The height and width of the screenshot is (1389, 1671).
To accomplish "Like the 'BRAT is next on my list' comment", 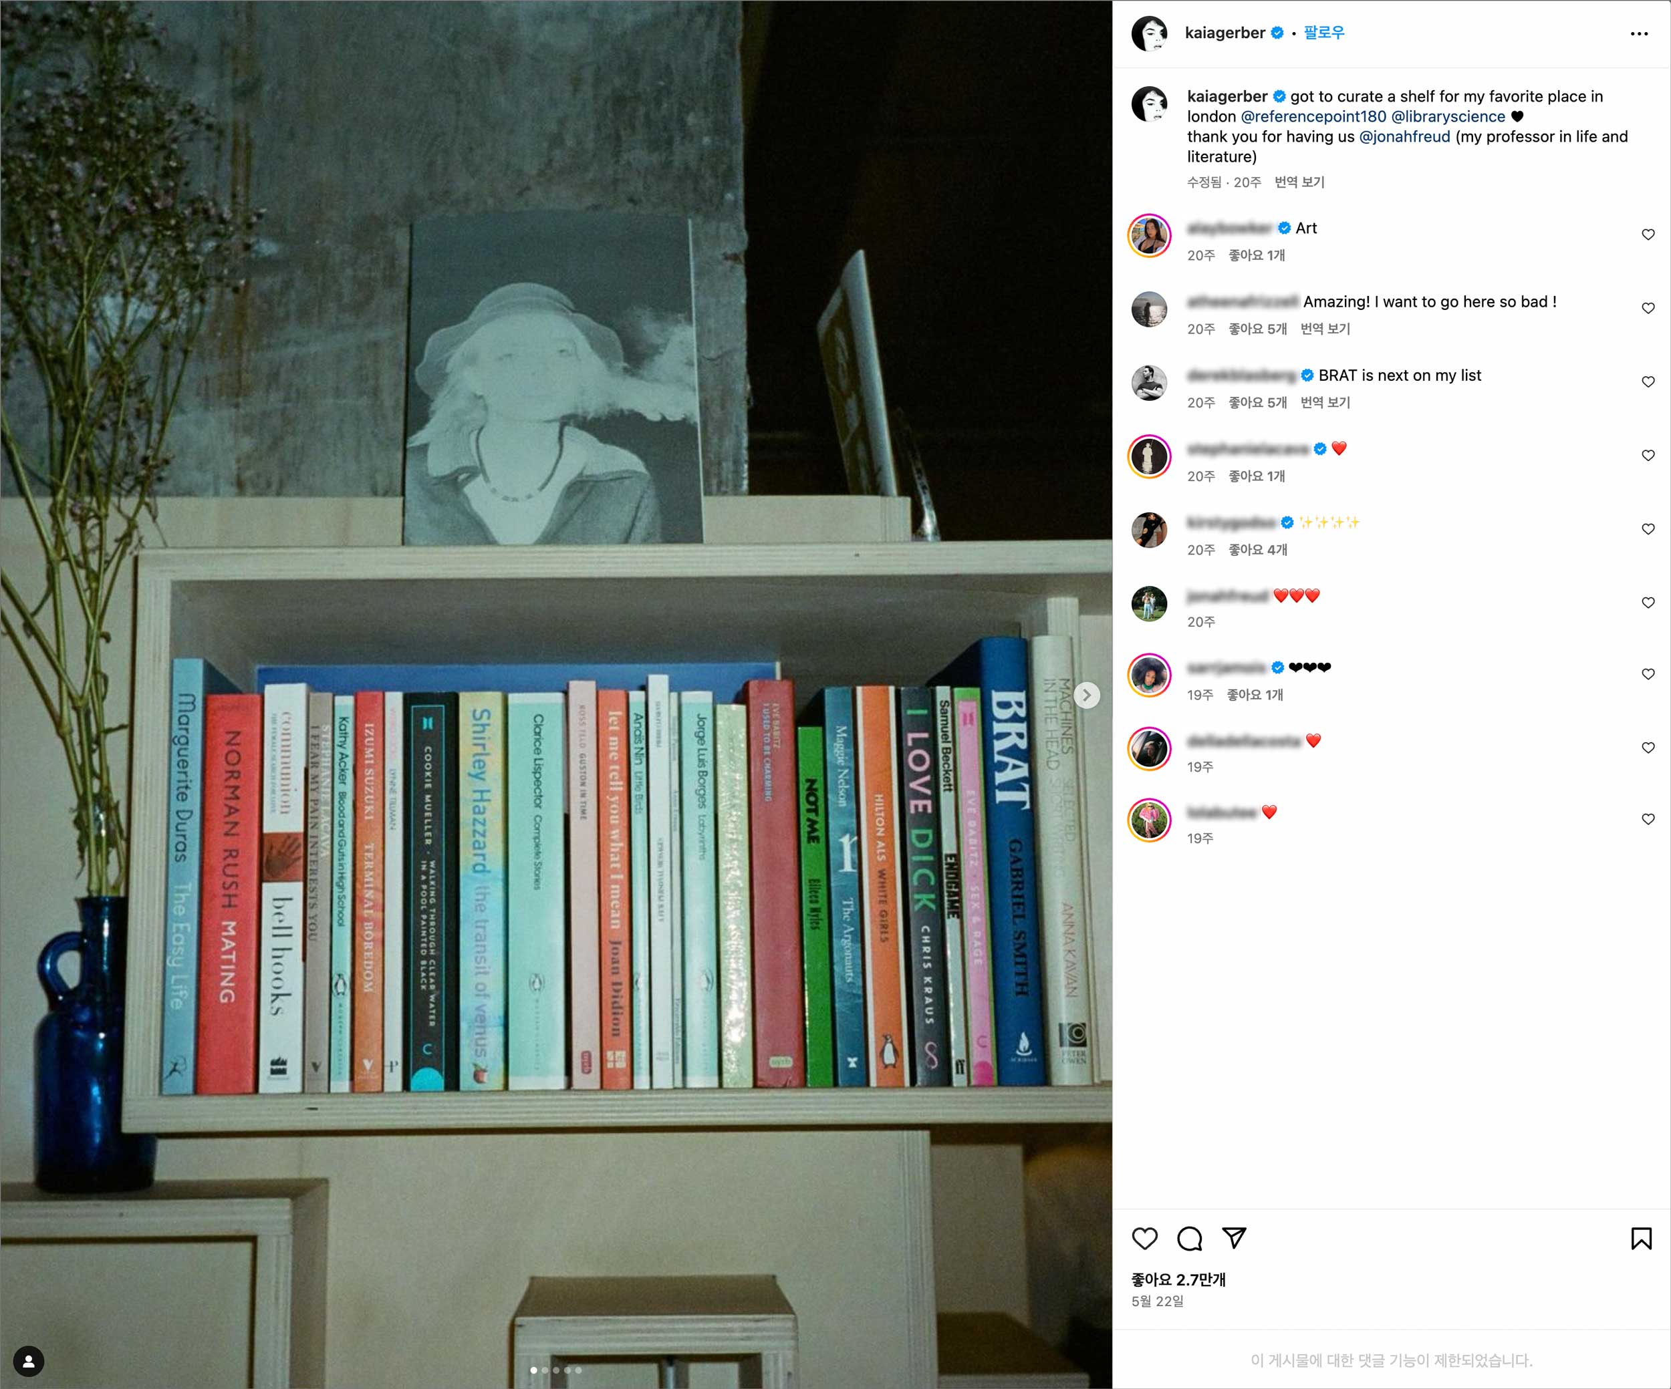I will pyautogui.click(x=1648, y=382).
